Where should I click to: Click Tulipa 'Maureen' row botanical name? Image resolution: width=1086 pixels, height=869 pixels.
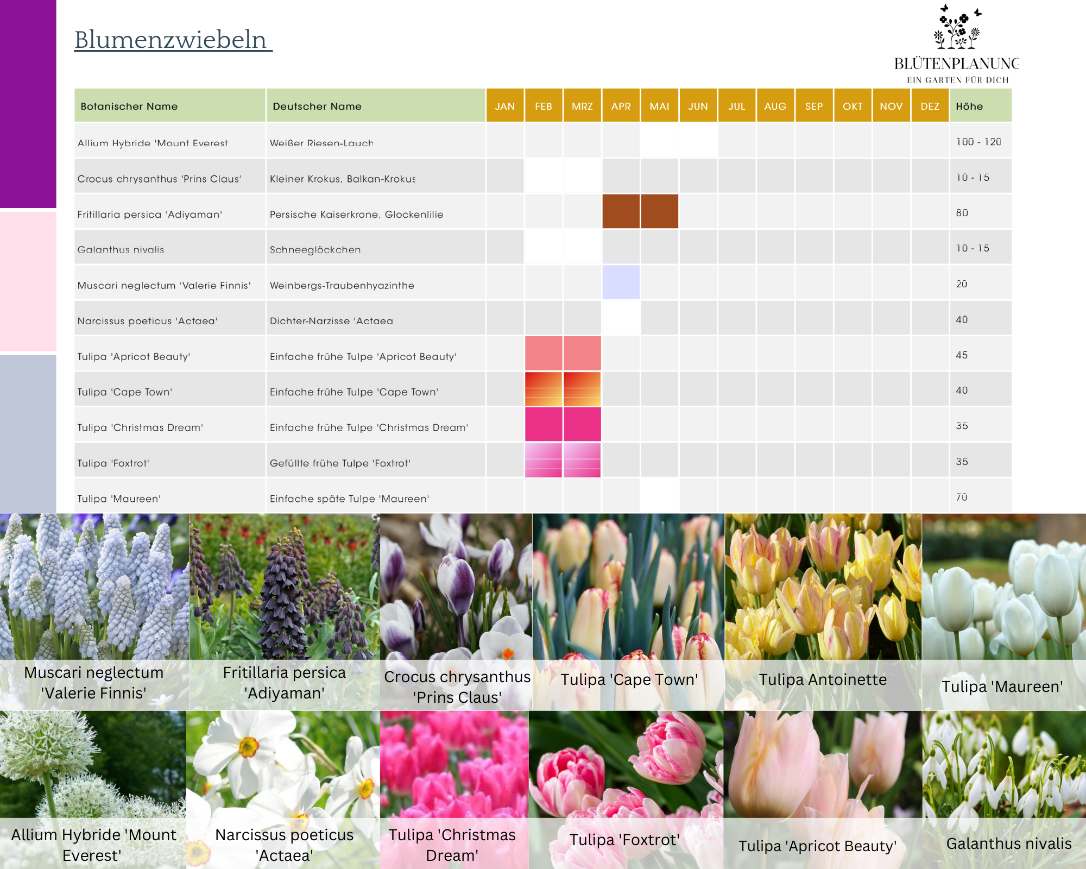pyautogui.click(x=119, y=499)
